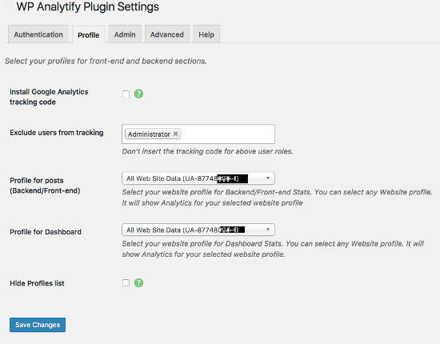Open the Admin tab

coord(125,34)
